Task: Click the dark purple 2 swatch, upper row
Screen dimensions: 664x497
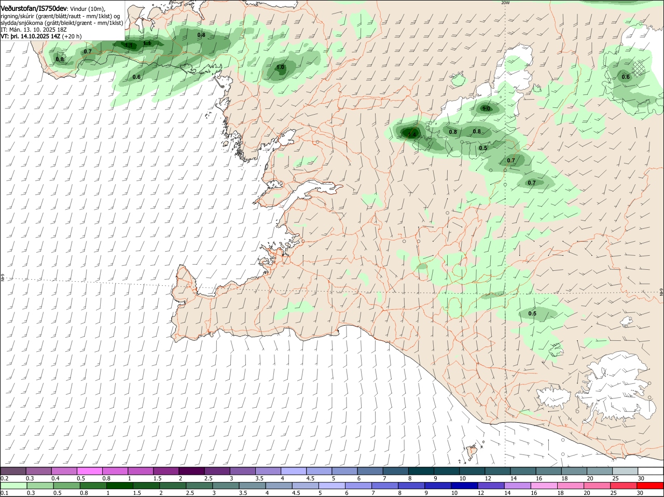Action: tap(191, 471)
